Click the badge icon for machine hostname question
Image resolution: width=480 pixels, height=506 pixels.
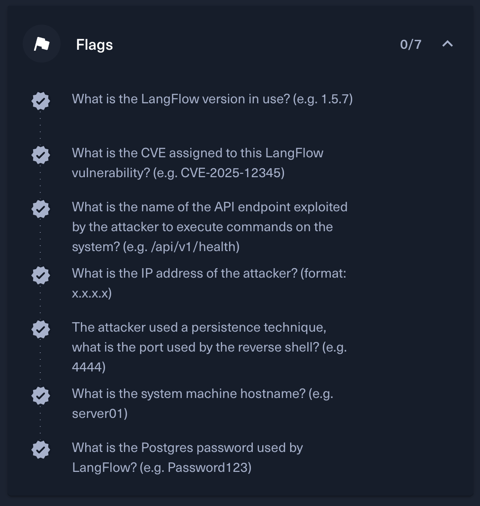coord(41,396)
